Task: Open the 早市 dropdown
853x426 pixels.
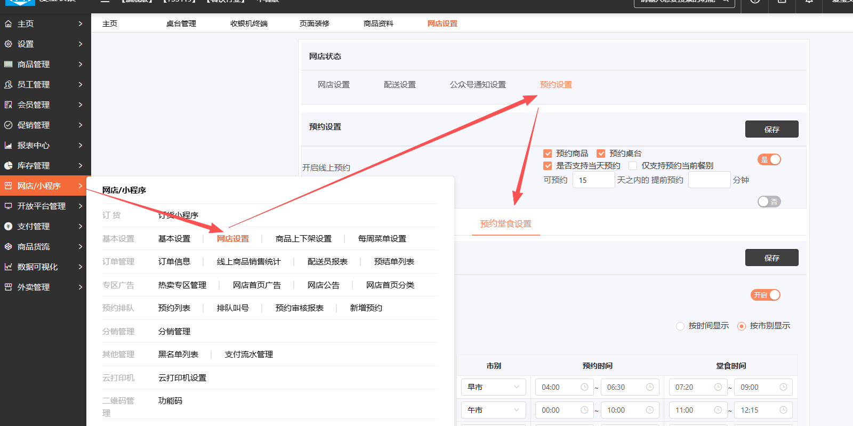Action: tap(493, 387)
